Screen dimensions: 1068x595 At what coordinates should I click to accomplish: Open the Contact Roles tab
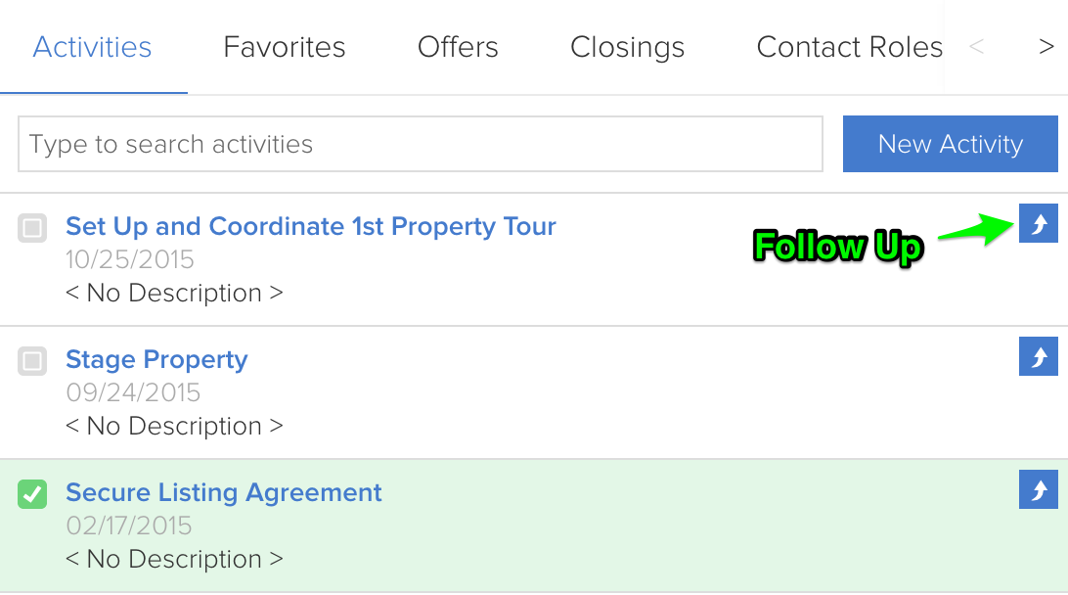click(x=849, y=46)
